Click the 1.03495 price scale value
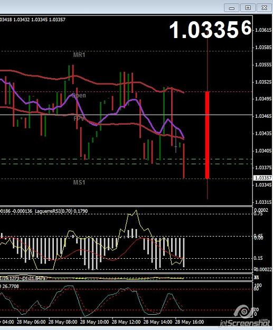This screenshot has width=273, height=330. (x=263, y=99)
